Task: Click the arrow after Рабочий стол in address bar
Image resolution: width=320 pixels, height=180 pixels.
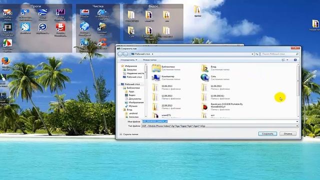Action: point(152,54)
